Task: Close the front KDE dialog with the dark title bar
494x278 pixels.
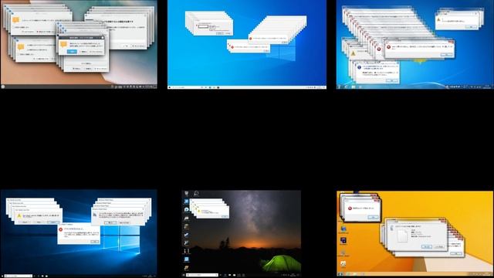Action: click(x=102, y=38)
